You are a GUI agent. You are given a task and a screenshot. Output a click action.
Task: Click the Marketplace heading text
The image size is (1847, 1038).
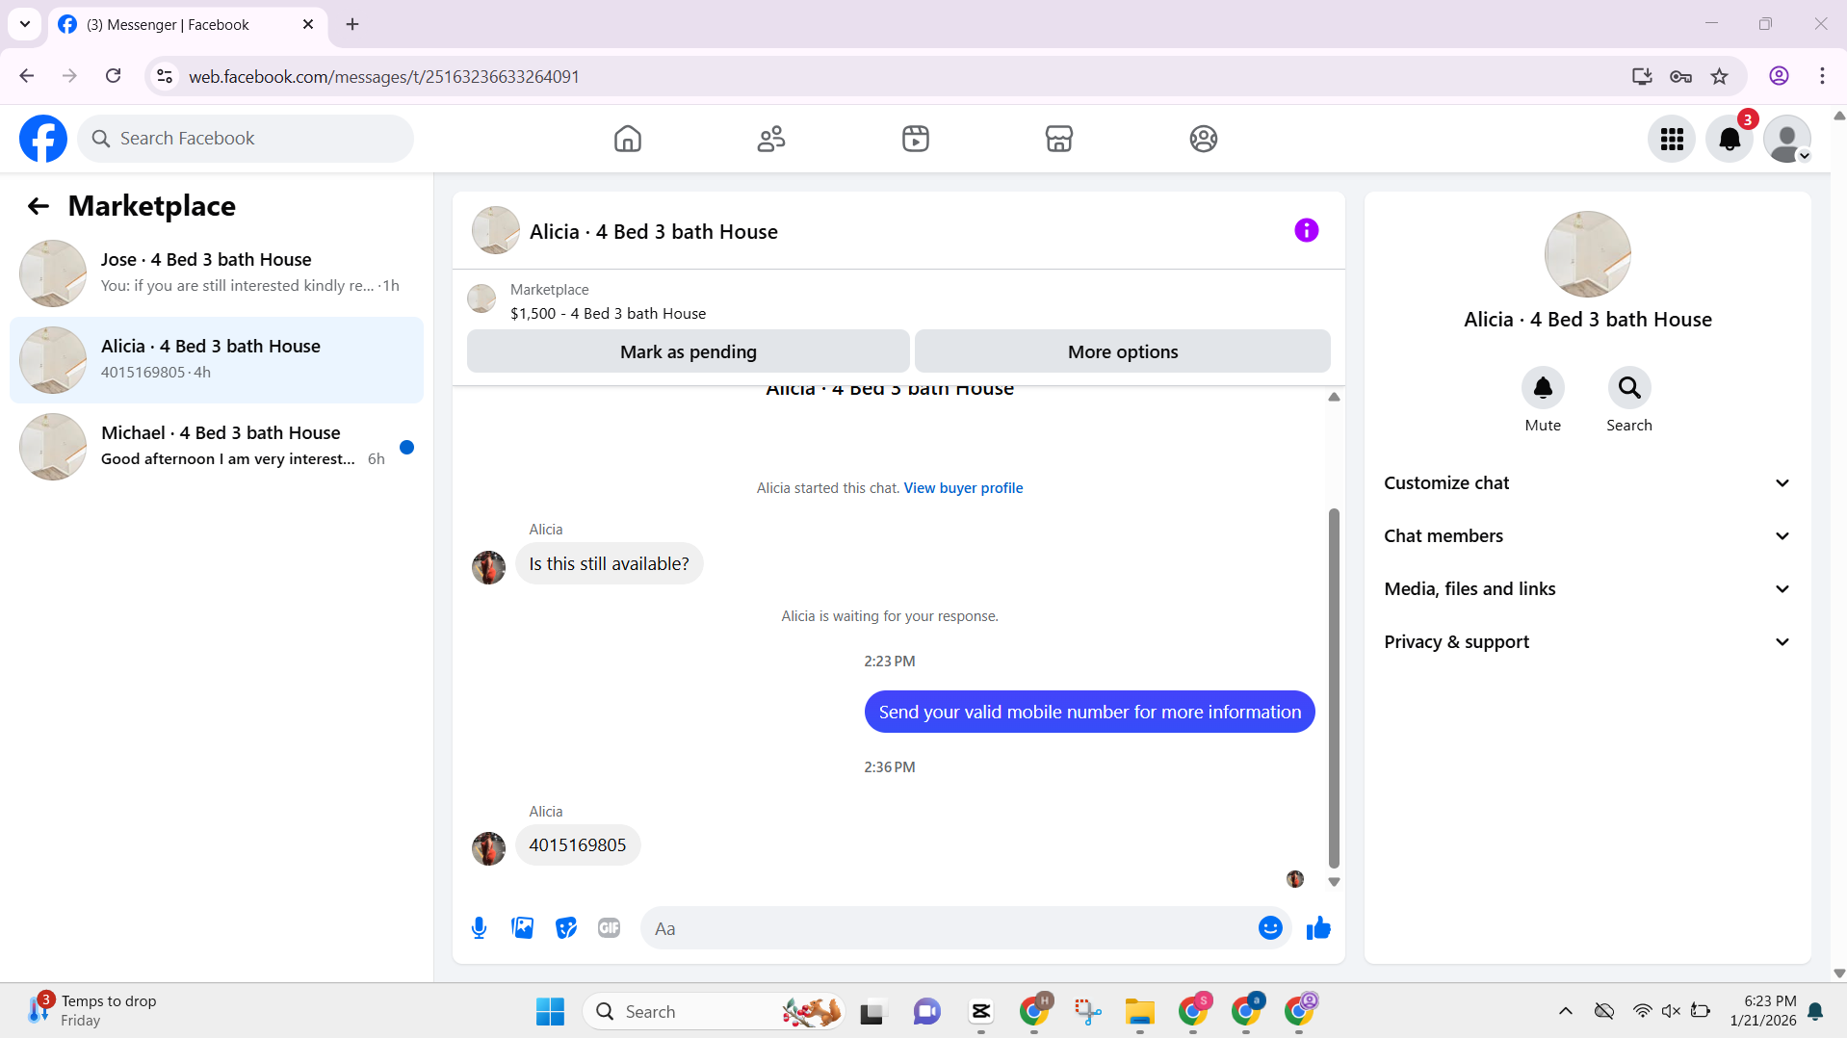[152, 206]
